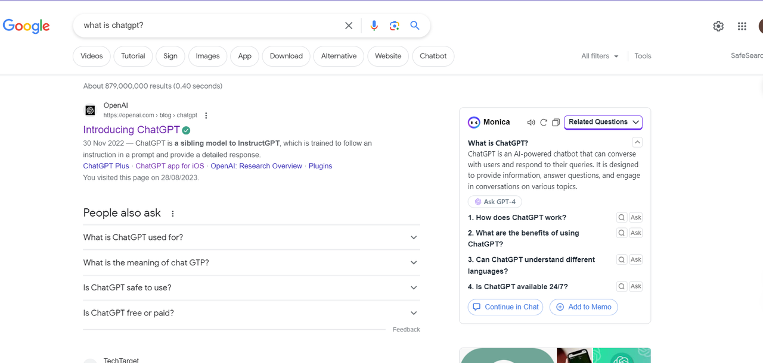Select the App filter chip
The height and width of the screenshot is (363, 763).
pos(245,56)
